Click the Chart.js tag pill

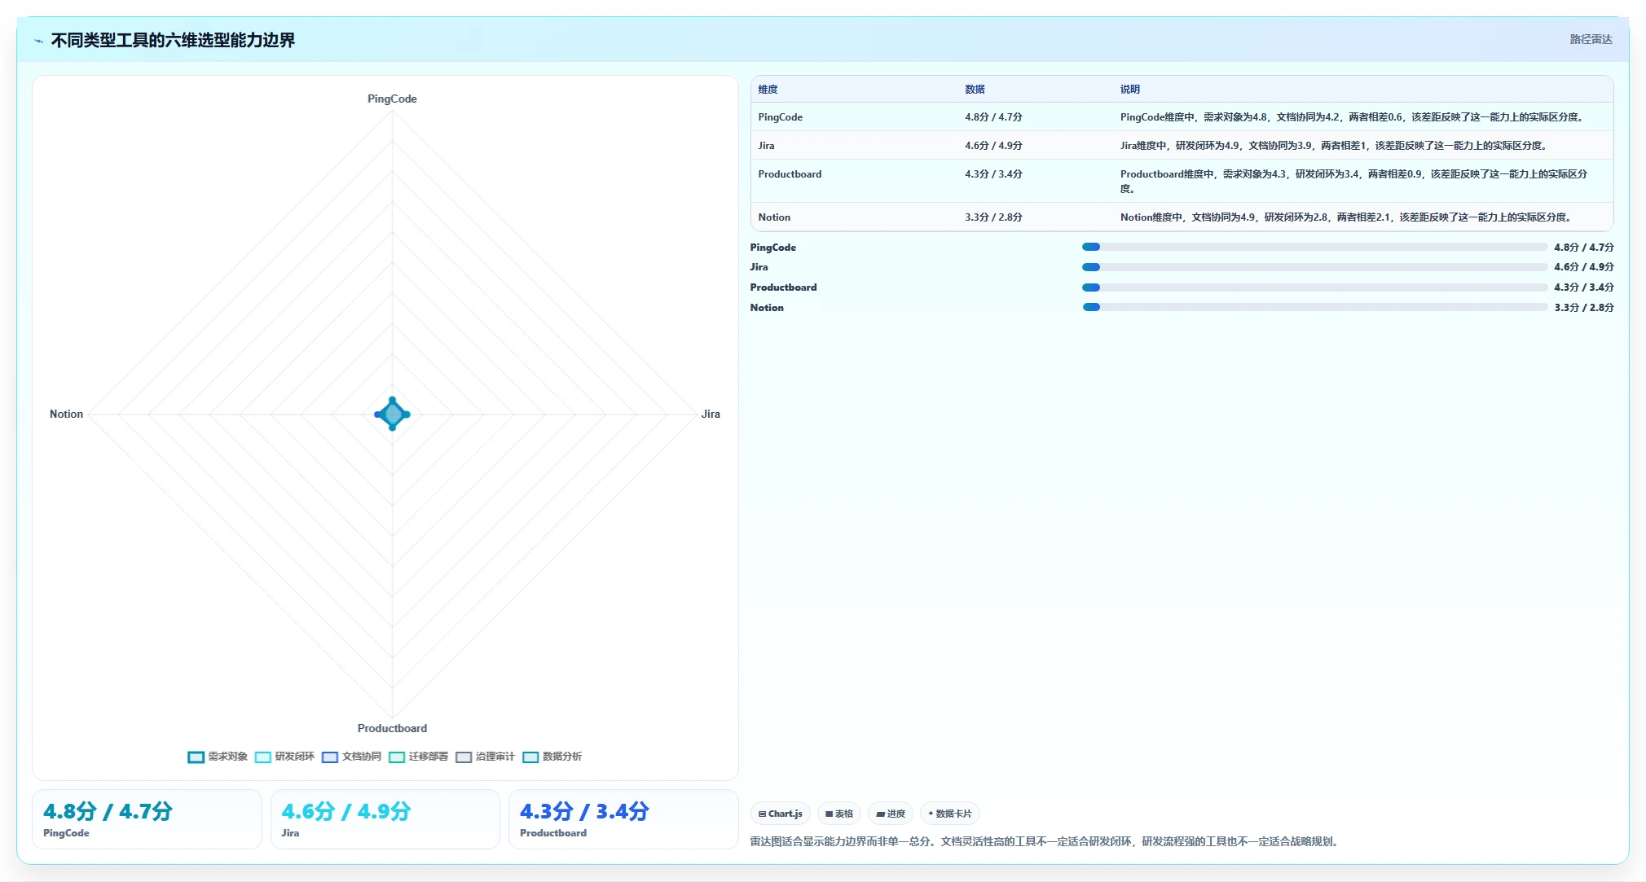click(x=780, y=814)
